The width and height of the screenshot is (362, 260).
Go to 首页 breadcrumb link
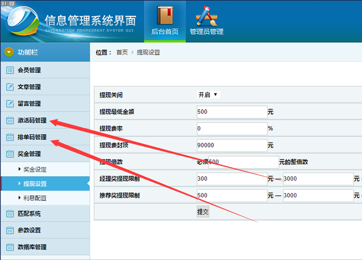122,52
